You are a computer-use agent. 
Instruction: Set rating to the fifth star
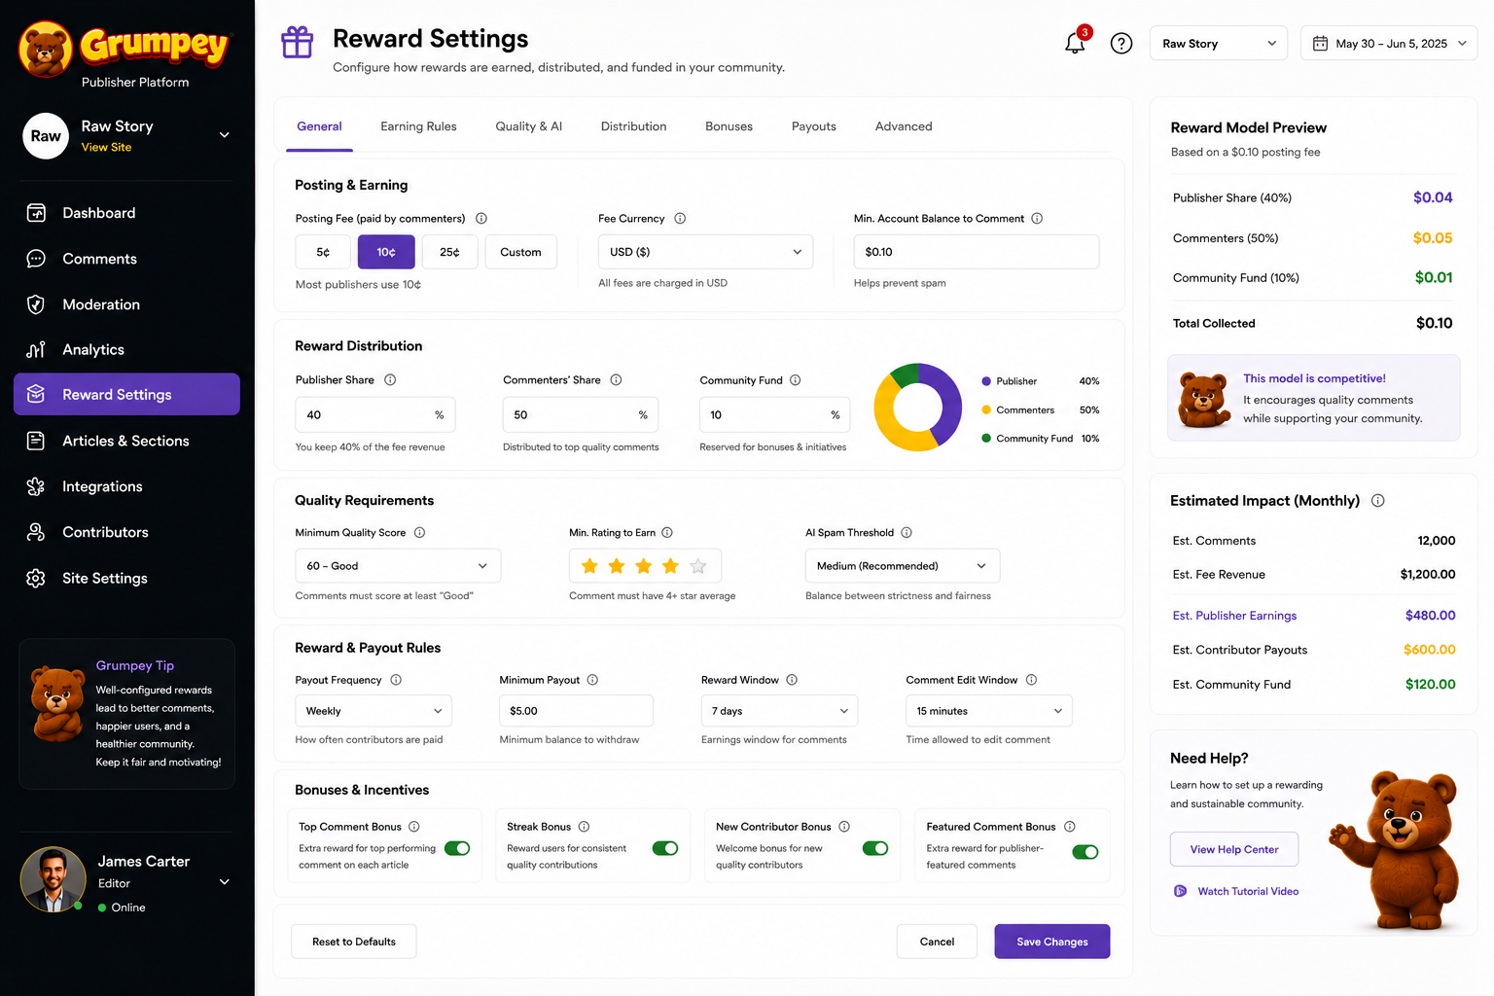[697, 566]
